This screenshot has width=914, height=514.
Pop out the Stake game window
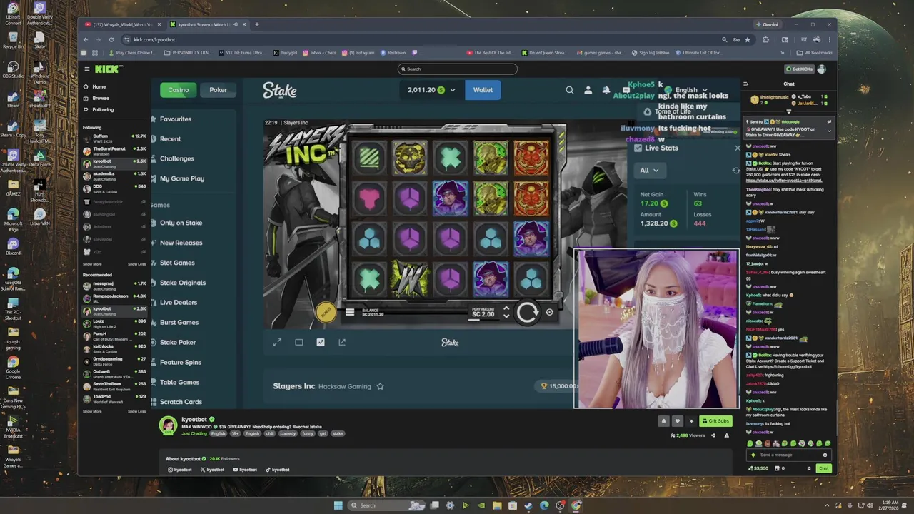click(342, 342)
